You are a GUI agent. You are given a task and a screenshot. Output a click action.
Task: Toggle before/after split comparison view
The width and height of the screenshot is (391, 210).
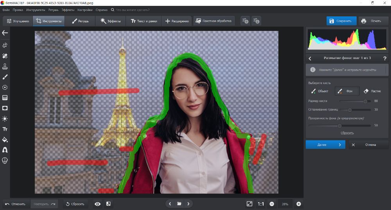click(108, 204)
